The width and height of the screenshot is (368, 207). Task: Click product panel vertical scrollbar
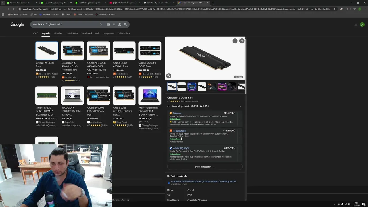coord(246,66)
